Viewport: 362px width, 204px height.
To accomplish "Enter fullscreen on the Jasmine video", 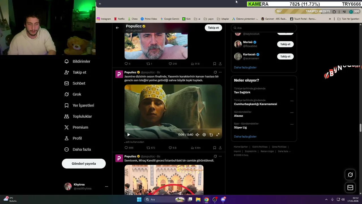I will tap(218, 135).
